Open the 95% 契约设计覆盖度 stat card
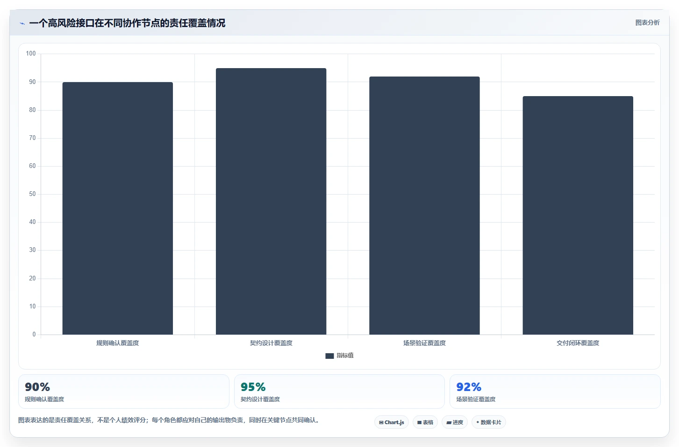This screenshot has width=679, height=447. 339,391
